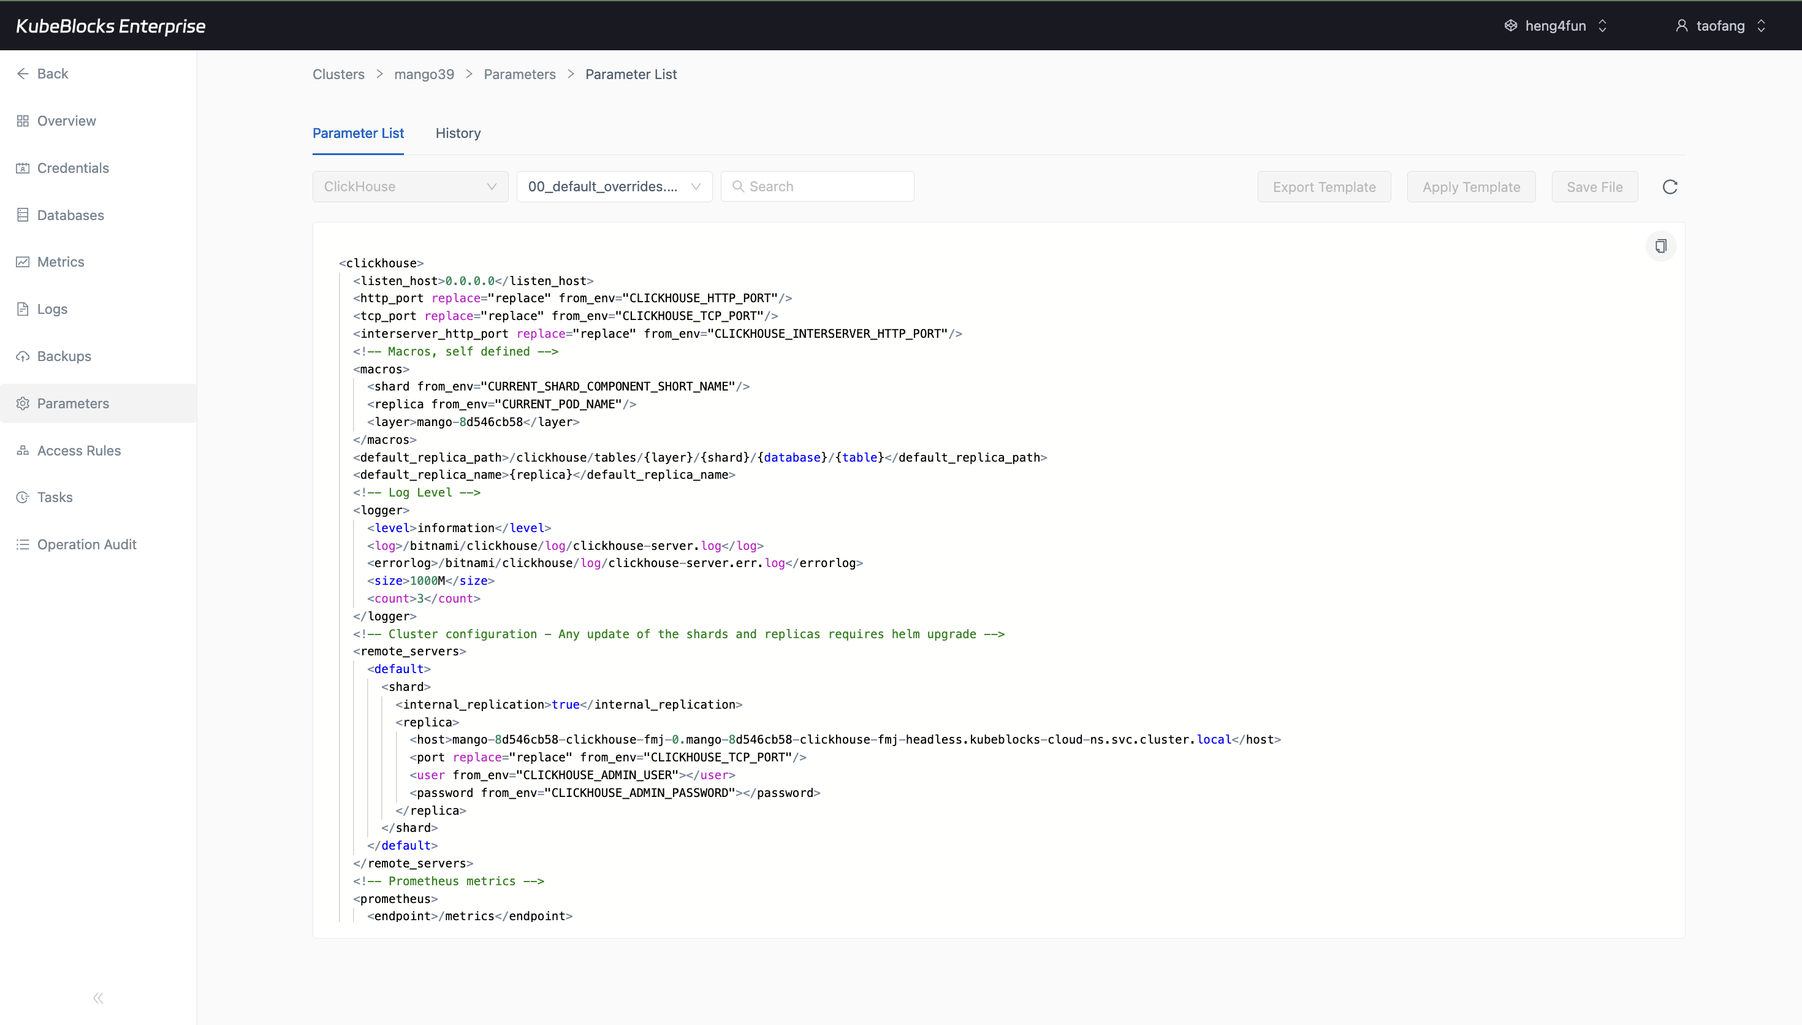Open the ClickHouse component dropdown

coord(410,186)
